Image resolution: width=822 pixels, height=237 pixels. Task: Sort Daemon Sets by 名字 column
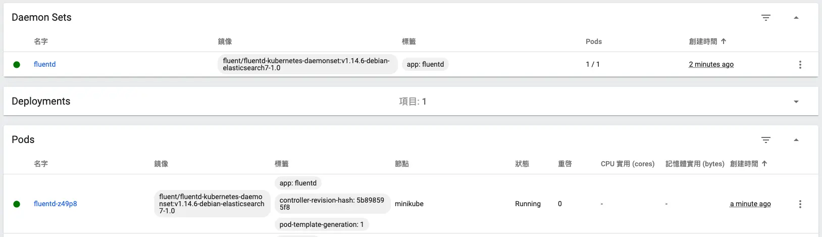click(x=41, y=41)
